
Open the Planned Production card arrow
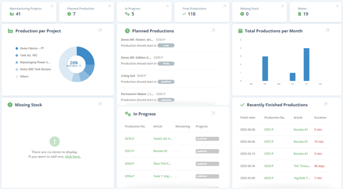109,6
